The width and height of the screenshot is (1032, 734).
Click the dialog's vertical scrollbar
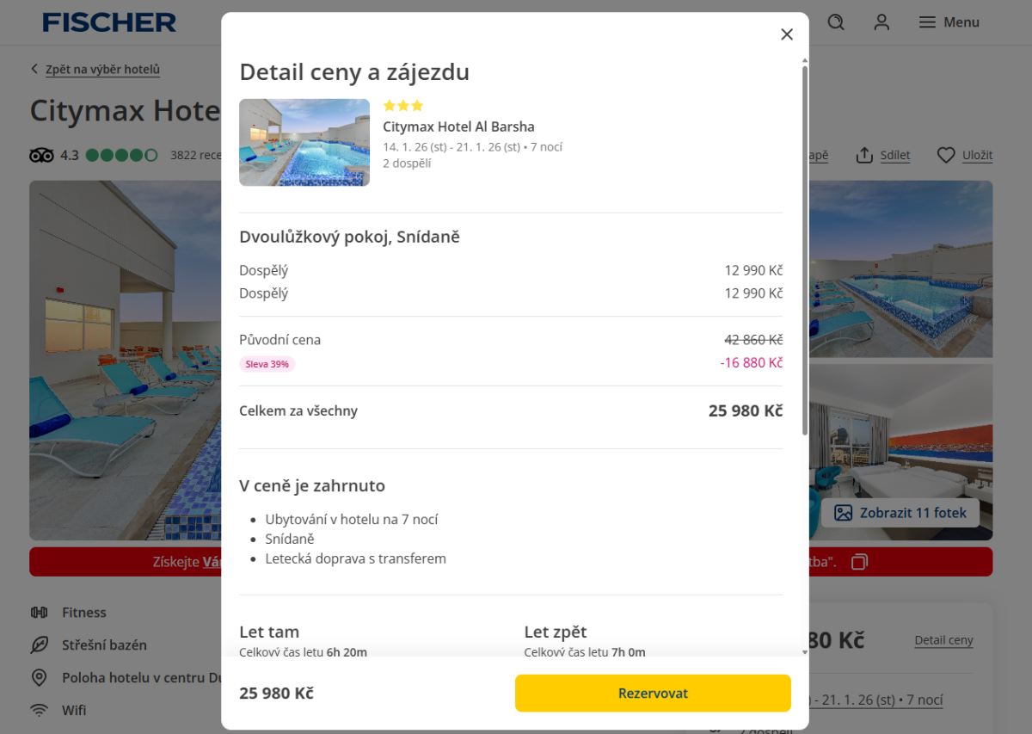click(x=805, y=250)
